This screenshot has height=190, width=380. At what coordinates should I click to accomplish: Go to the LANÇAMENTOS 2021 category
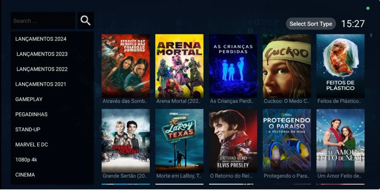[x=52, y=84]
